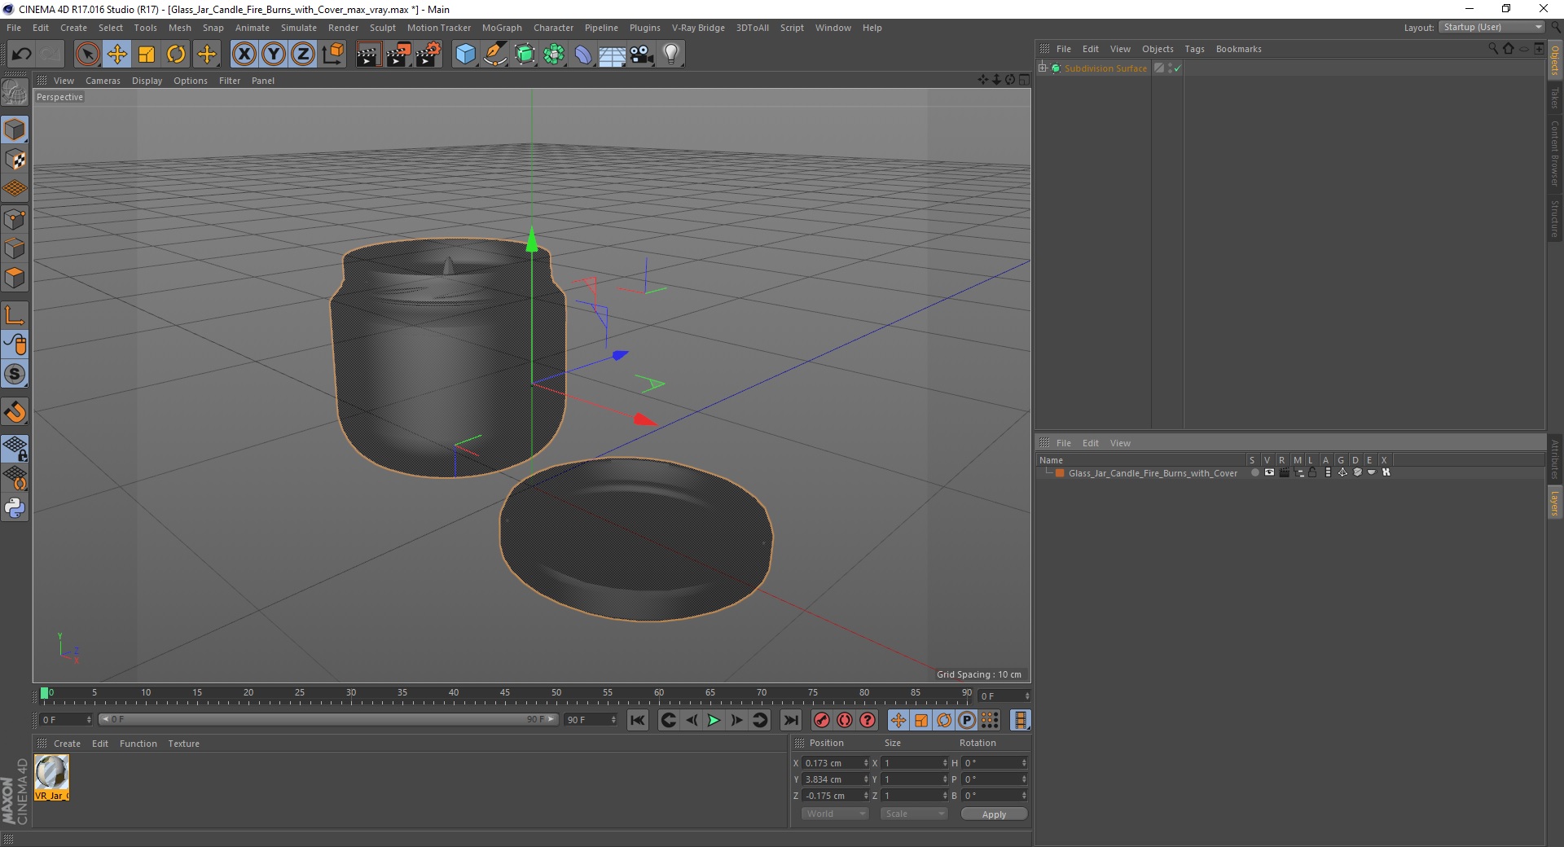Open viewport Cameras menu
The image size is (1564, 847).
pos(103,81)
